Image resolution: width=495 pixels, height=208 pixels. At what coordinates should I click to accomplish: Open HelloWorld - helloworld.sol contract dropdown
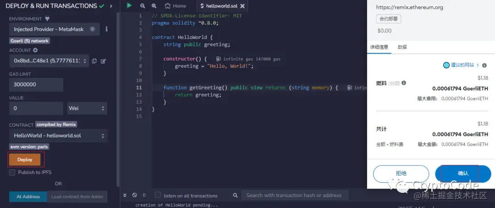pos(58,136)
